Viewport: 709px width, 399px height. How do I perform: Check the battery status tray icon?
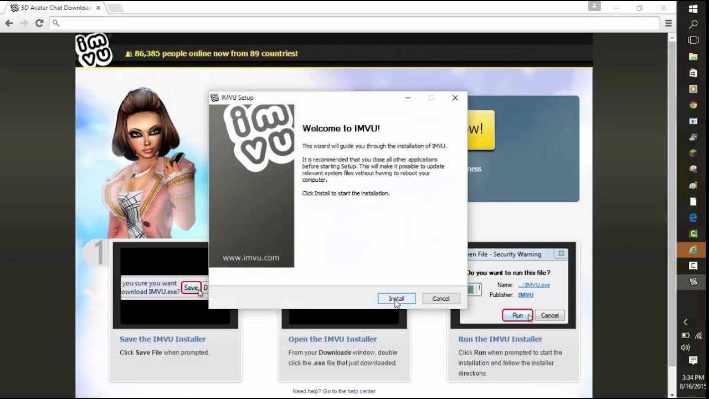(x=686, y=336)
